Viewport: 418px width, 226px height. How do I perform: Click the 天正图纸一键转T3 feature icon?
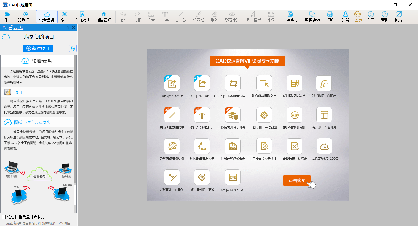pos(202,83)
